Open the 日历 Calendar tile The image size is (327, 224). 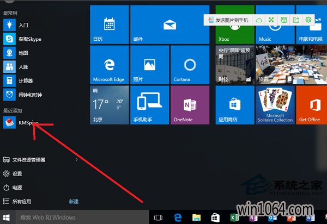(x=110, y=24)
